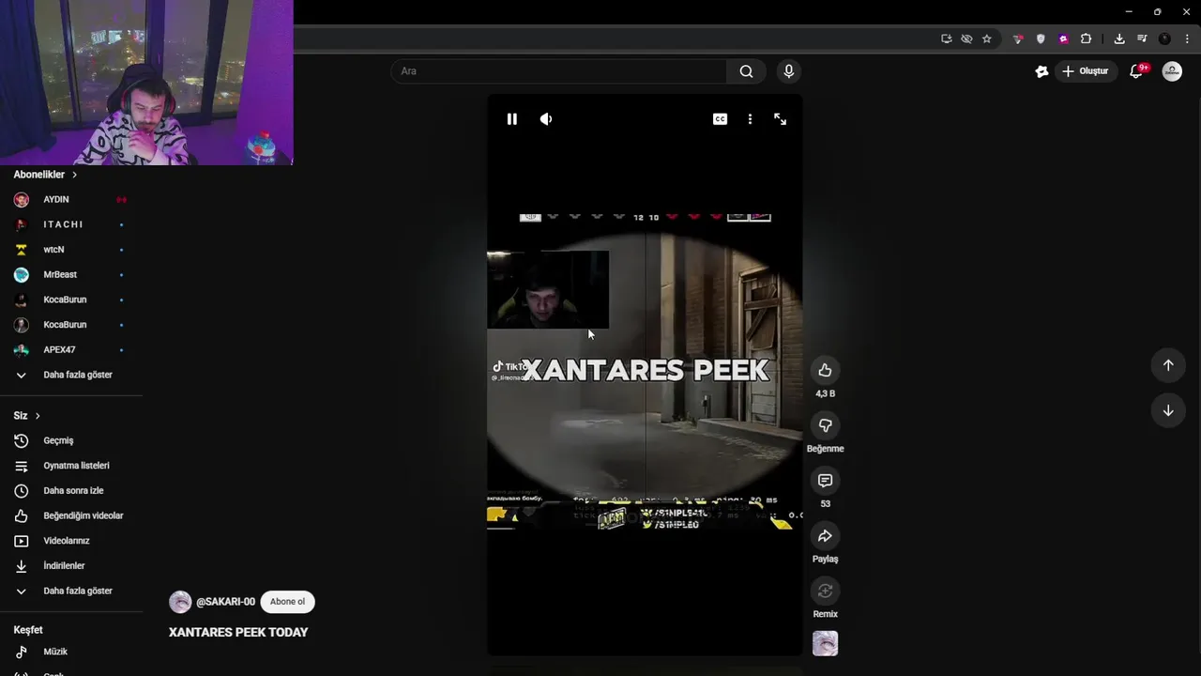Click the install app icon in address bar

coord(947,38)
